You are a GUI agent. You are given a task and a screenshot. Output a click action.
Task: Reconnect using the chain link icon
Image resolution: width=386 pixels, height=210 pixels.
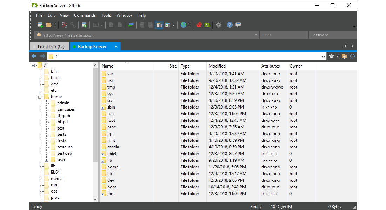tap(73, 24)
